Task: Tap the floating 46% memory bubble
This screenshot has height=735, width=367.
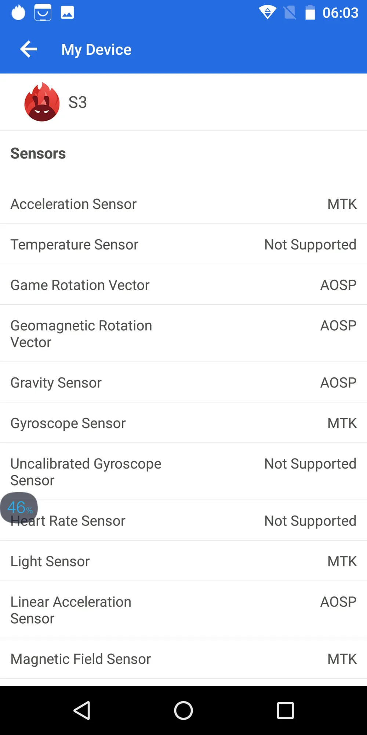Action: click(19, 508)
